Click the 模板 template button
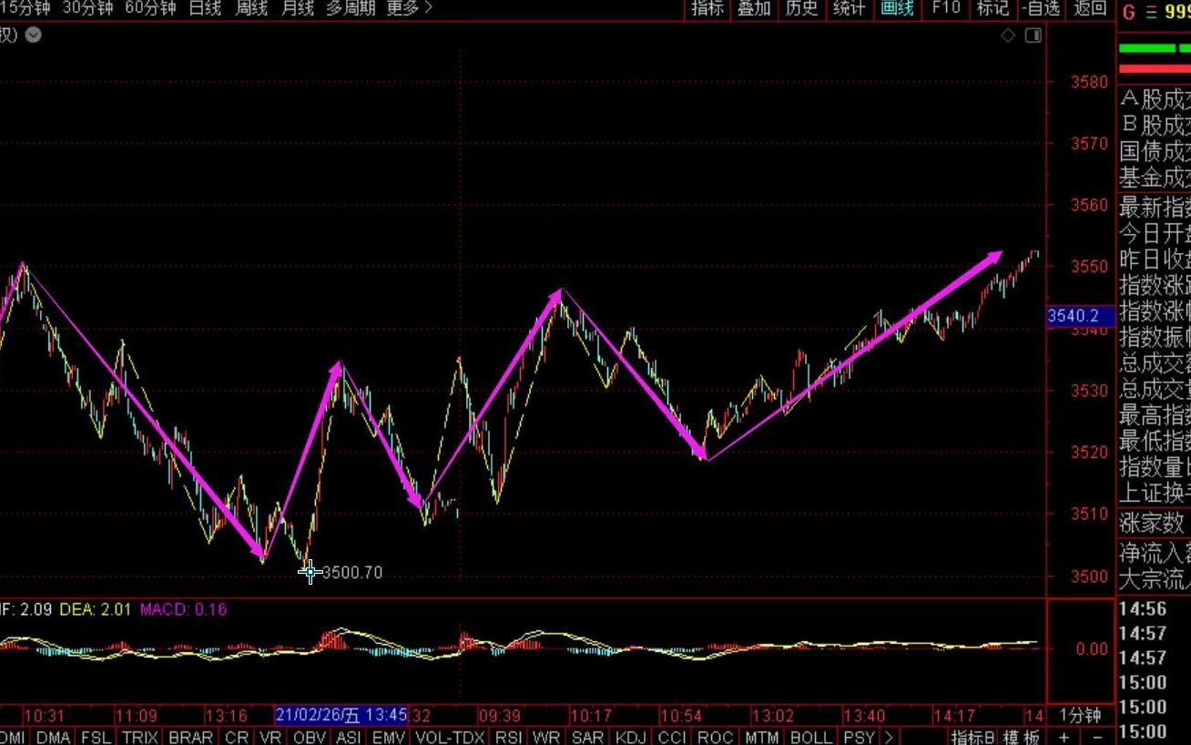 (1022, 737)
